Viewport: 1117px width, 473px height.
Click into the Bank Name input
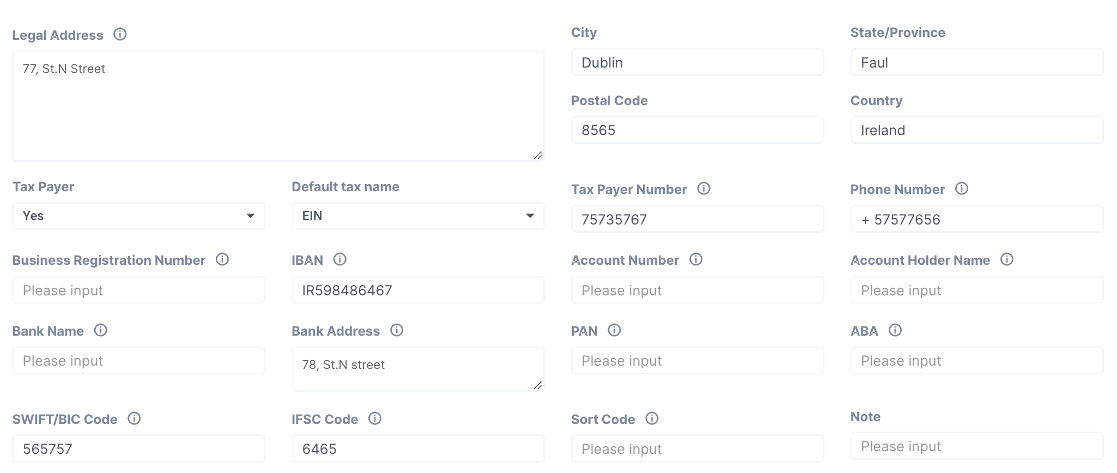[138, 361]
